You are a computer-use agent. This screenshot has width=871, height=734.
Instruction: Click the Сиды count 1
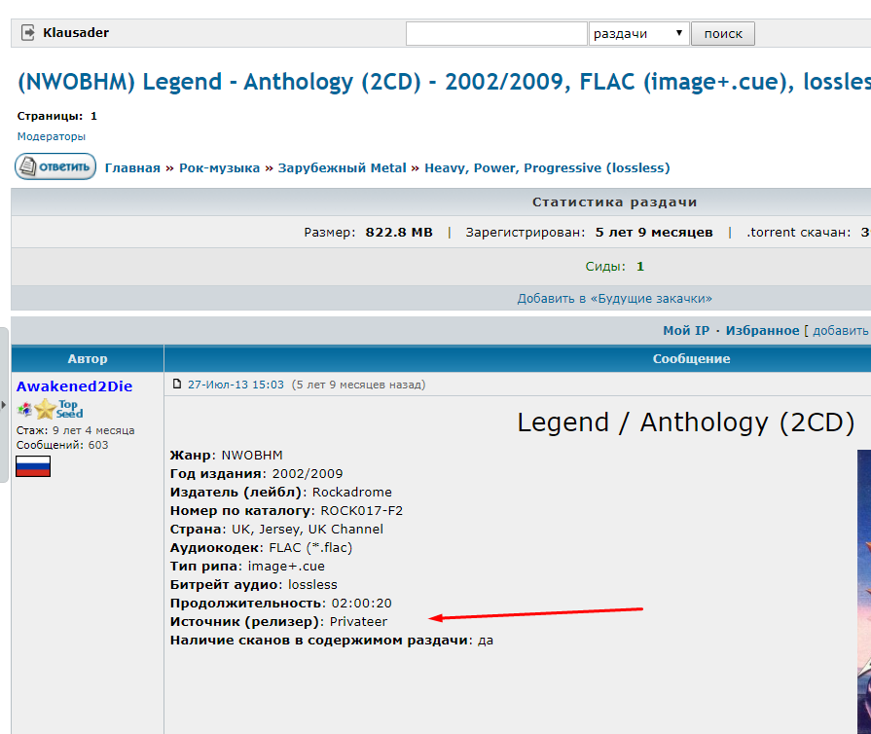(640, 267)
